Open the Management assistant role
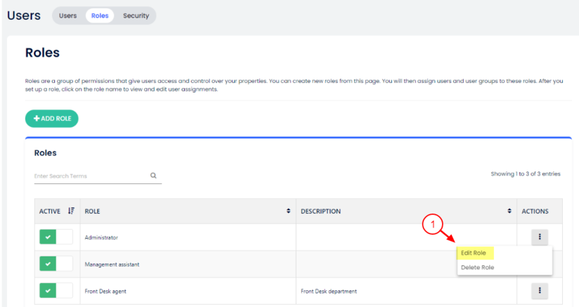The height and width of the screenshot is (307, 579). [112, 264]
